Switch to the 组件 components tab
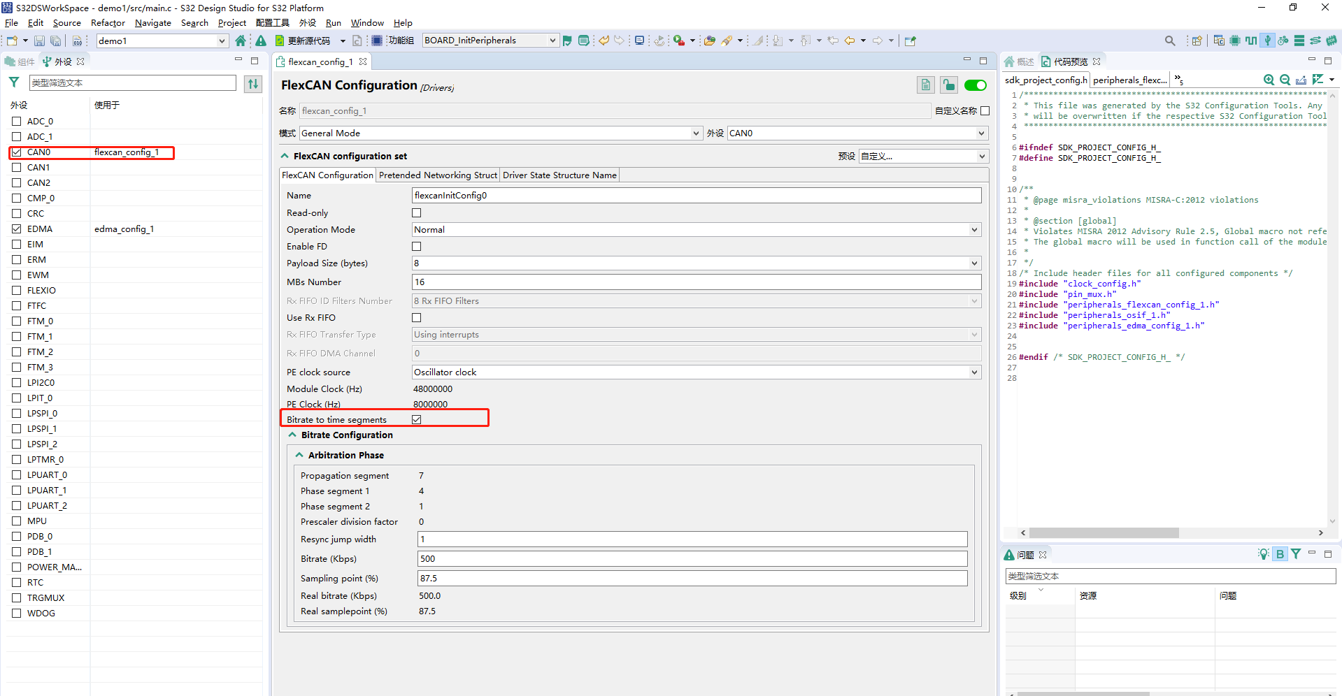 click(x=20, y=61)
